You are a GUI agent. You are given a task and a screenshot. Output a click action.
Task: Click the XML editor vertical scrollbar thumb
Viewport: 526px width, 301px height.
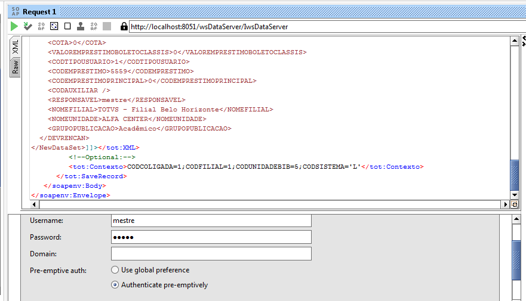coord(515,175)
